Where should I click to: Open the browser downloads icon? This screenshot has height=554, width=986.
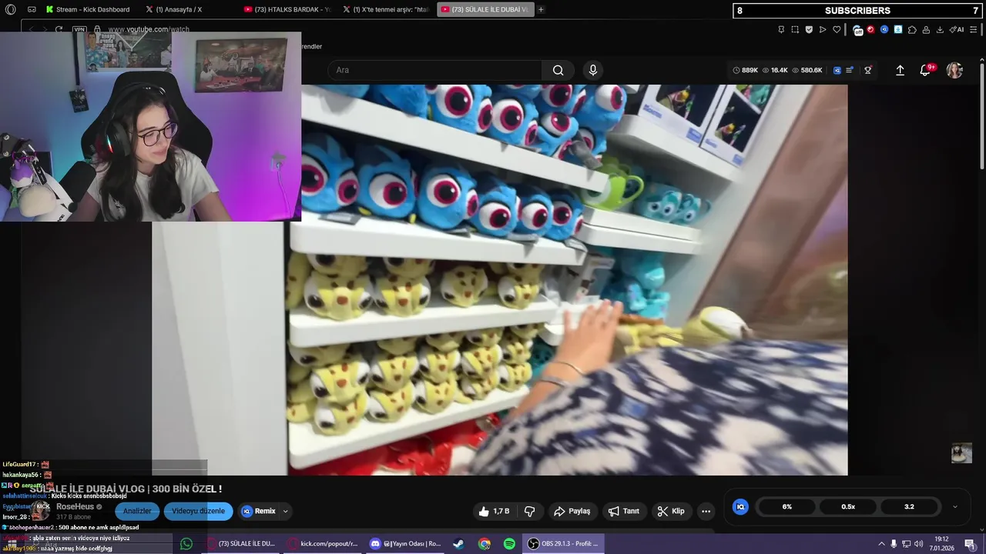(940, 29)
